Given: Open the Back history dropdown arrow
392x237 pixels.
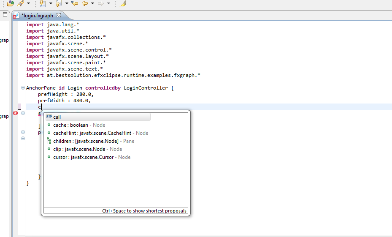Looking at the screenshot, I should click(x=92, y=3).
